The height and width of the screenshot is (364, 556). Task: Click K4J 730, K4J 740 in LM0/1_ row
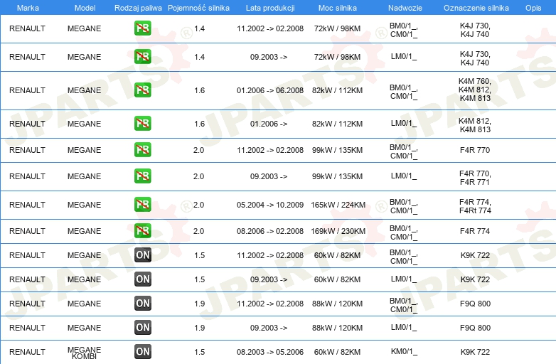(x=475, y=58)
